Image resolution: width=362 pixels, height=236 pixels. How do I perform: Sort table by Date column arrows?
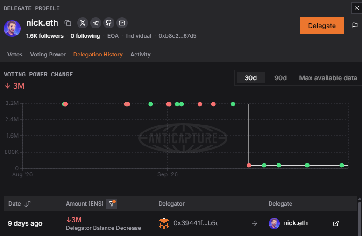(28, 204)
